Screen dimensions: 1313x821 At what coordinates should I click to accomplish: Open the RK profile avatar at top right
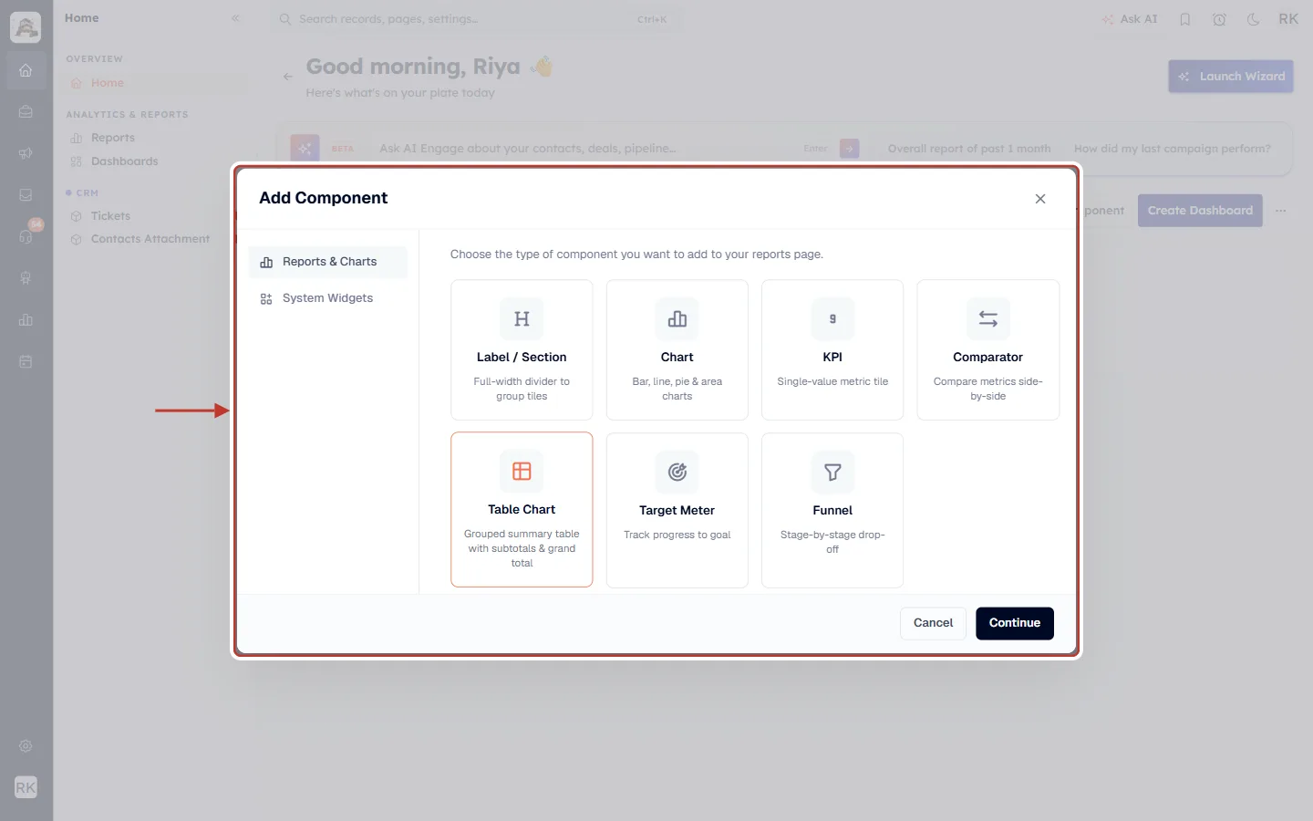1288,19
